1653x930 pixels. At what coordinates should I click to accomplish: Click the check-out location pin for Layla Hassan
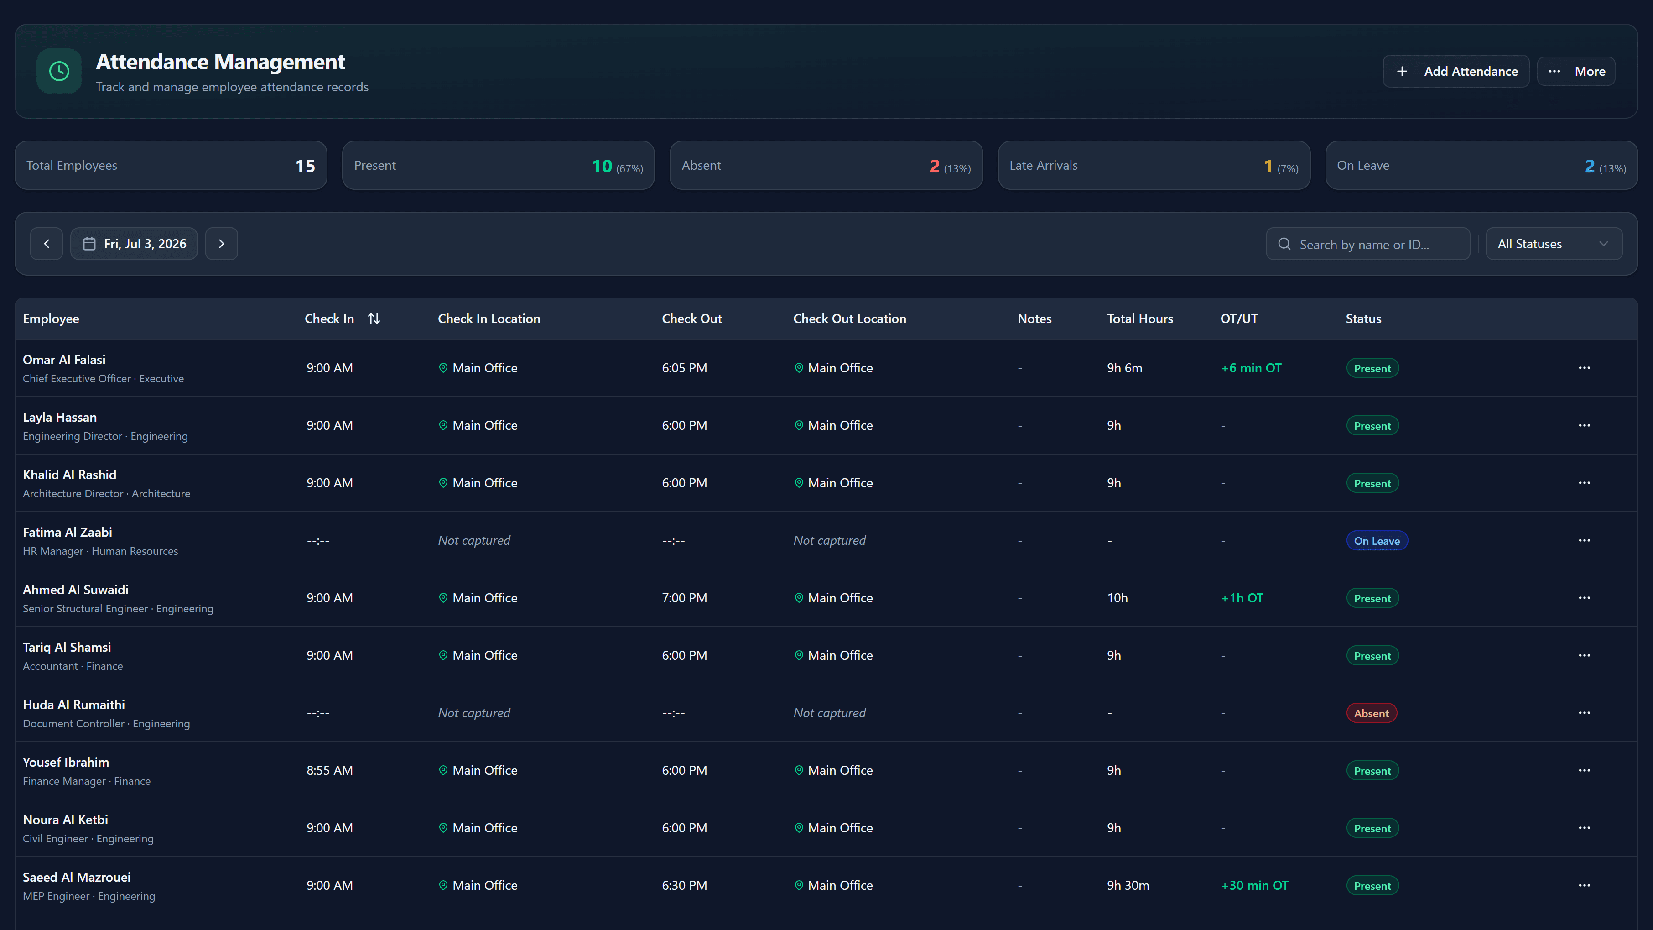click(x=799, y=426)
